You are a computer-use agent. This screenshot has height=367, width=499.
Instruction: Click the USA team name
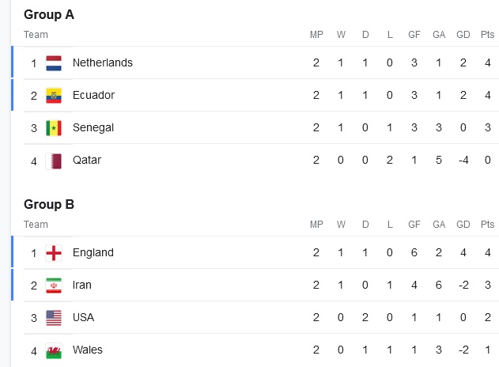pos(83,317)
